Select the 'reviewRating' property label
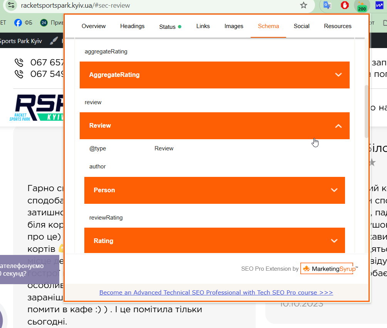 pos(106,218)
